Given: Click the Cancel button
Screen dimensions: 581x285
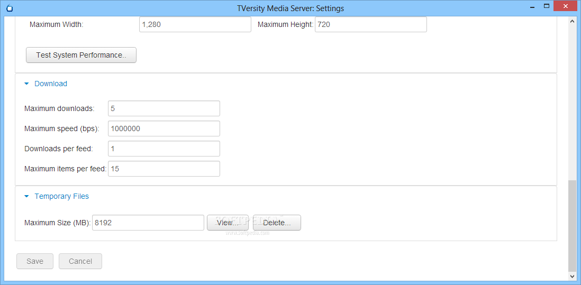Looking at the screenshot, I should click(x=80, y=261).
